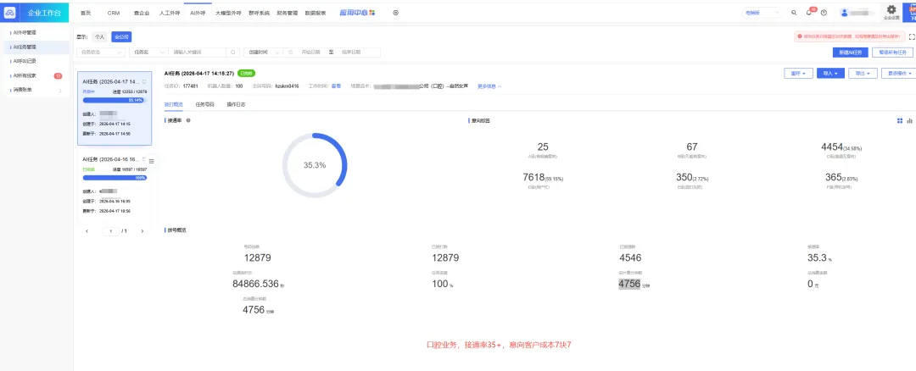
Task: Open enterprise settings gear icon
Action: coord(891,9)
